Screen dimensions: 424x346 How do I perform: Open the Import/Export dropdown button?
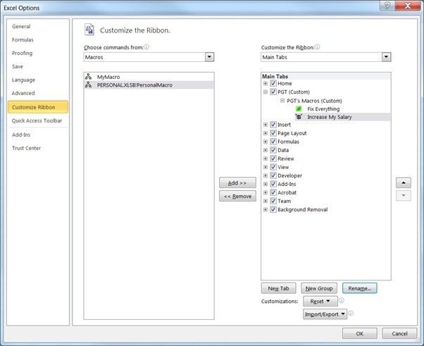[x=325, y=314]
